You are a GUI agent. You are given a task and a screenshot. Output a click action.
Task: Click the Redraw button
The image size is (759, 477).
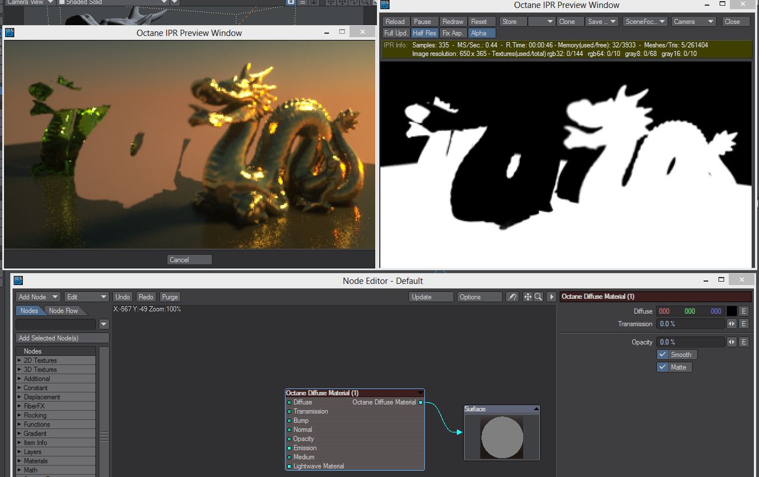(453, 22)
